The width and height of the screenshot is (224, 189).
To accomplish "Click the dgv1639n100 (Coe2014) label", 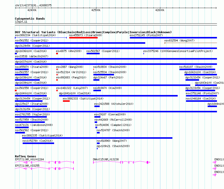I will 31,83.
